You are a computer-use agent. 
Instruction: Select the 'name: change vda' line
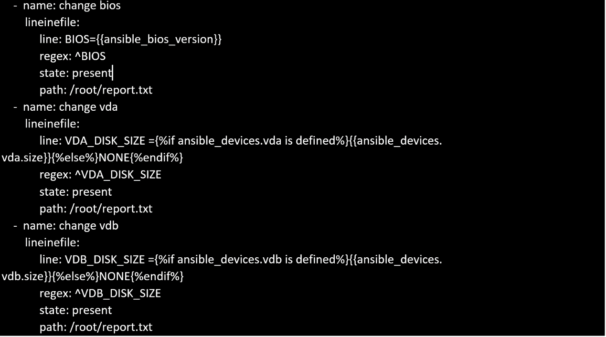70,107
